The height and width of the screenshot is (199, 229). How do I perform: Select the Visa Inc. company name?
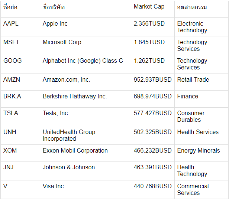(x=54, y=186)
